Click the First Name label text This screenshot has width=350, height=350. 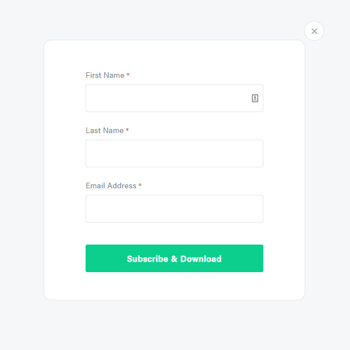[105, 75]
